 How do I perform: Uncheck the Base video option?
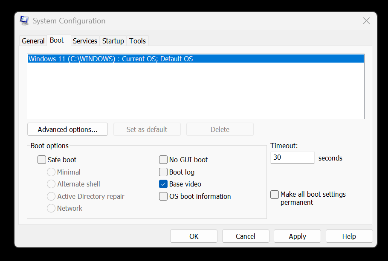point(163,184)
